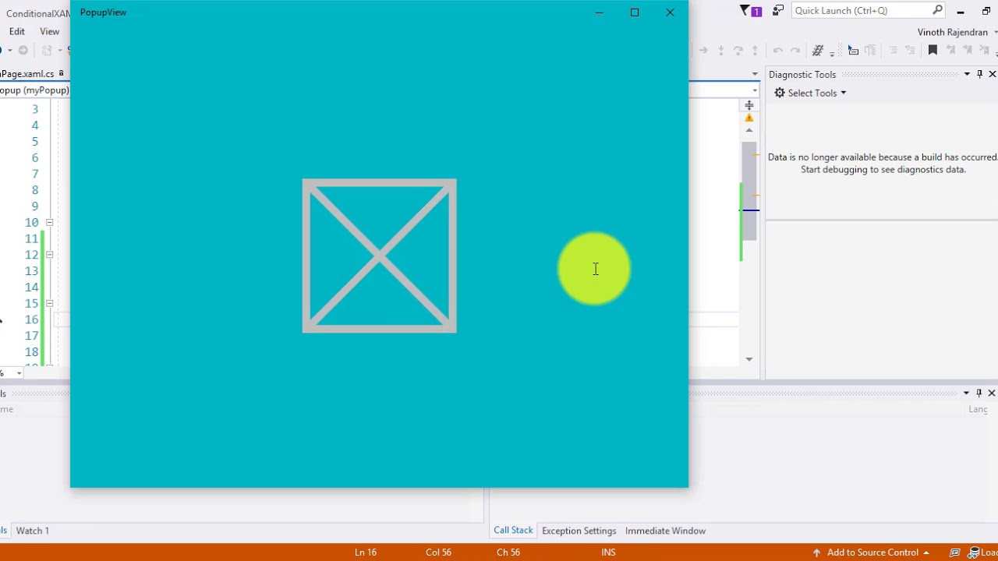Expand the Select Tools dropdown
998x561 pixels.
pyautogui.click(x=843, y=93)
